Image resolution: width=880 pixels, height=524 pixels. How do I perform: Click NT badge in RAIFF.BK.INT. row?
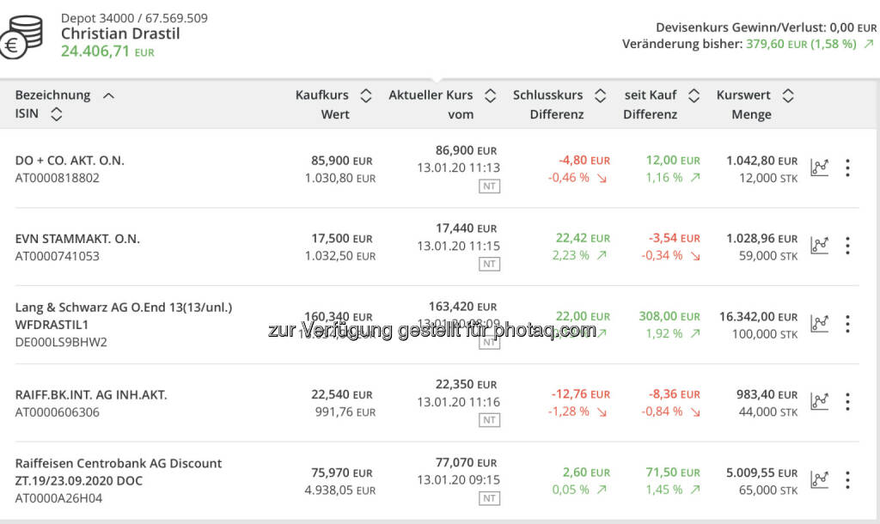pyautogui.click(x=489, y=420)
